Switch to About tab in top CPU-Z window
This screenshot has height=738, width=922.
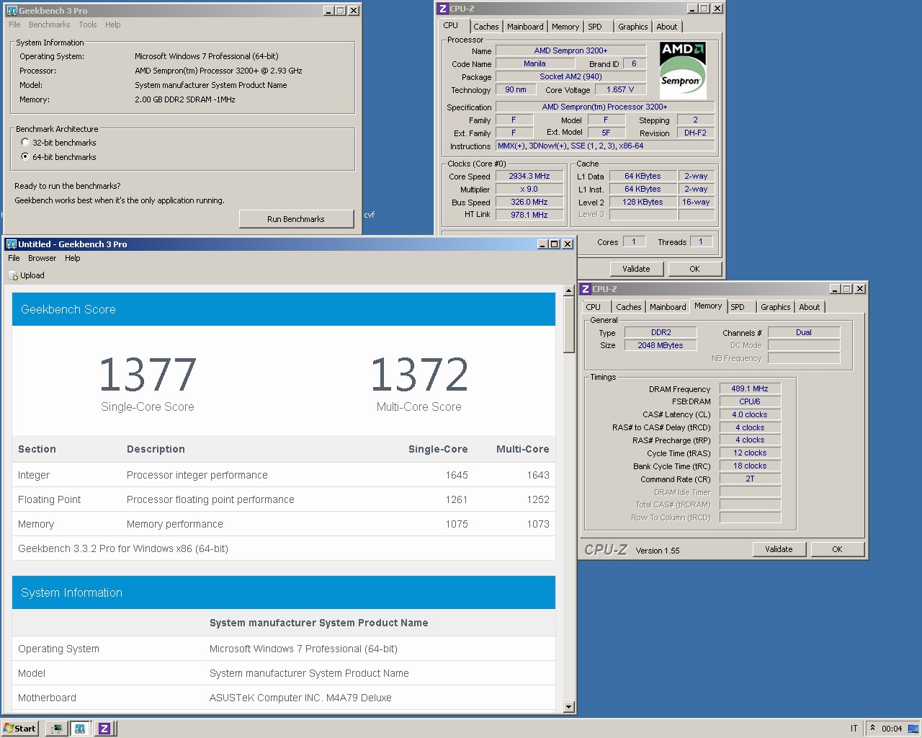click(x=667, y=27)
